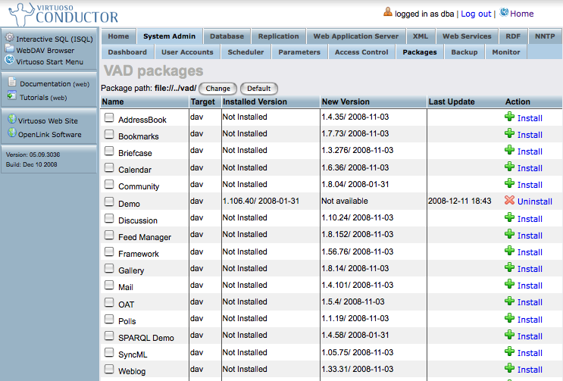Click the Install link for Weblog
The image size is (563, 381).
click(x=530, y=370)
